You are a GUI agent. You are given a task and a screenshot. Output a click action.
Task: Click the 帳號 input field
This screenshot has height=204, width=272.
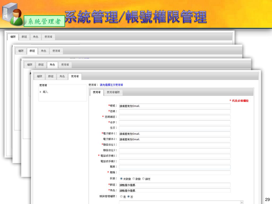tap(175, 106)
